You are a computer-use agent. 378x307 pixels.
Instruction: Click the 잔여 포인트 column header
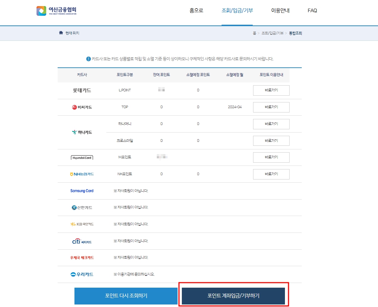tap(161, 75)
